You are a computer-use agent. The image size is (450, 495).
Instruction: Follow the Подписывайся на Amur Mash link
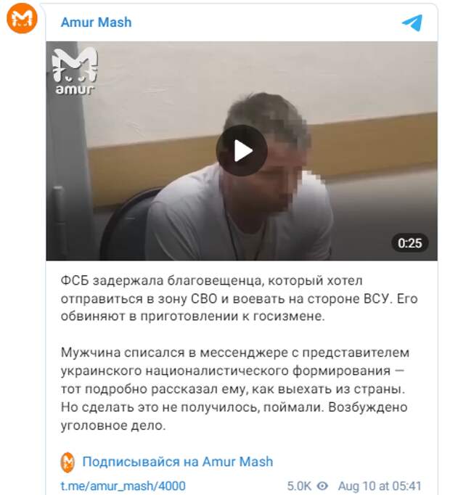(178, 462)
